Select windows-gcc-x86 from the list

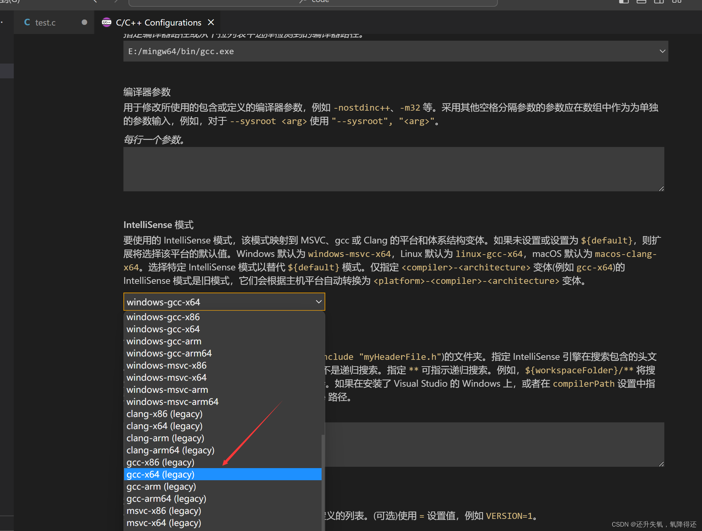tap(222, 317)
